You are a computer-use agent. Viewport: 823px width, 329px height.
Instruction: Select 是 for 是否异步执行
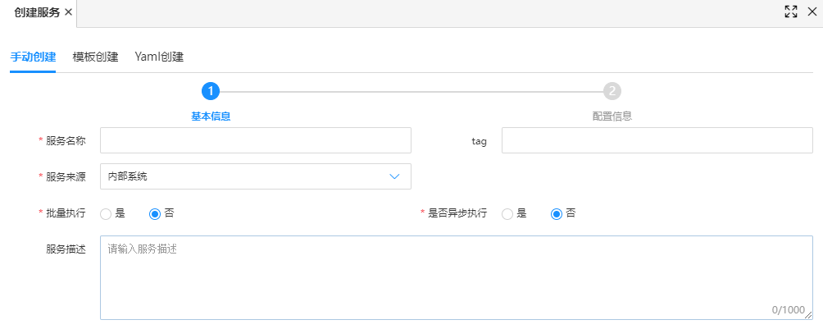(507, 214)
